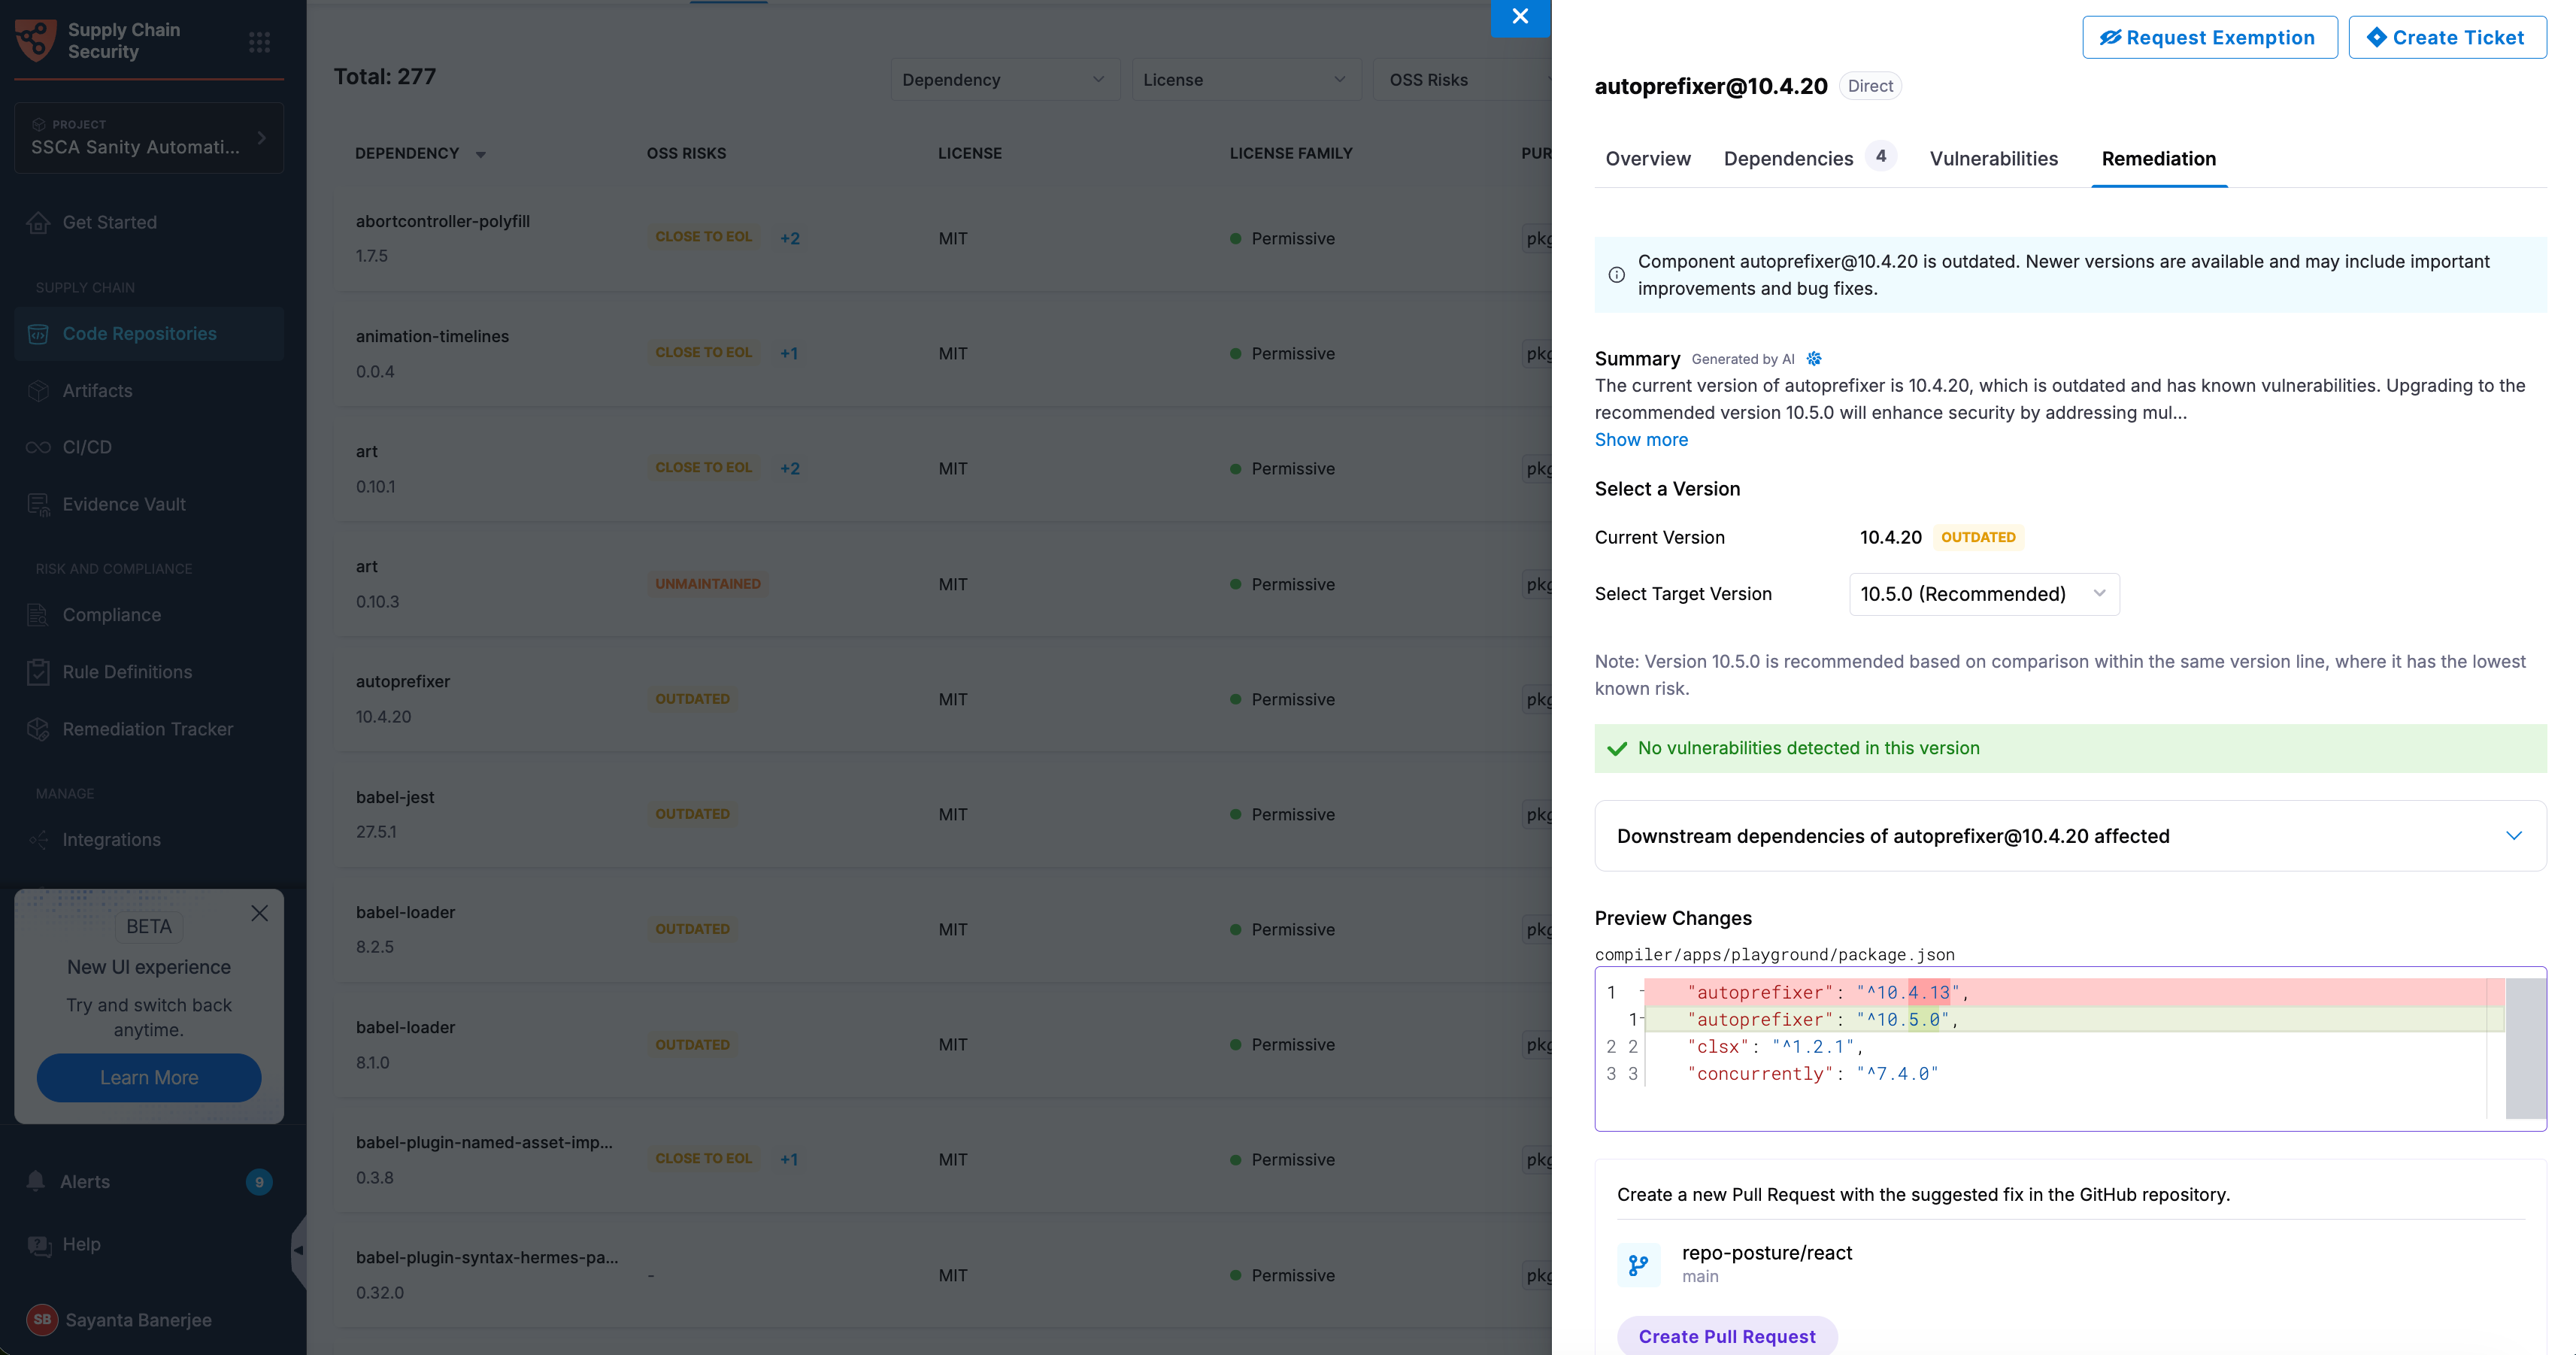Click the CI/CD infinity icon
2576x1355 pixels.
(x=38, y=447)
